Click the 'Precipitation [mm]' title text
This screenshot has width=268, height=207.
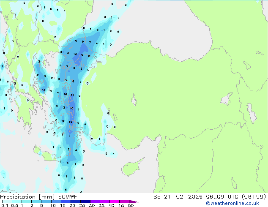pos(27,197)
